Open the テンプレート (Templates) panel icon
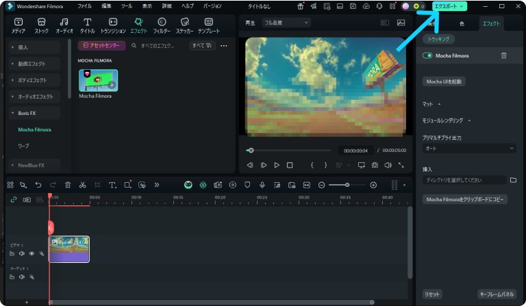Image resolution: width=526 pixels, height=306 pixels. pyautogui.click(x=209, y=25)
